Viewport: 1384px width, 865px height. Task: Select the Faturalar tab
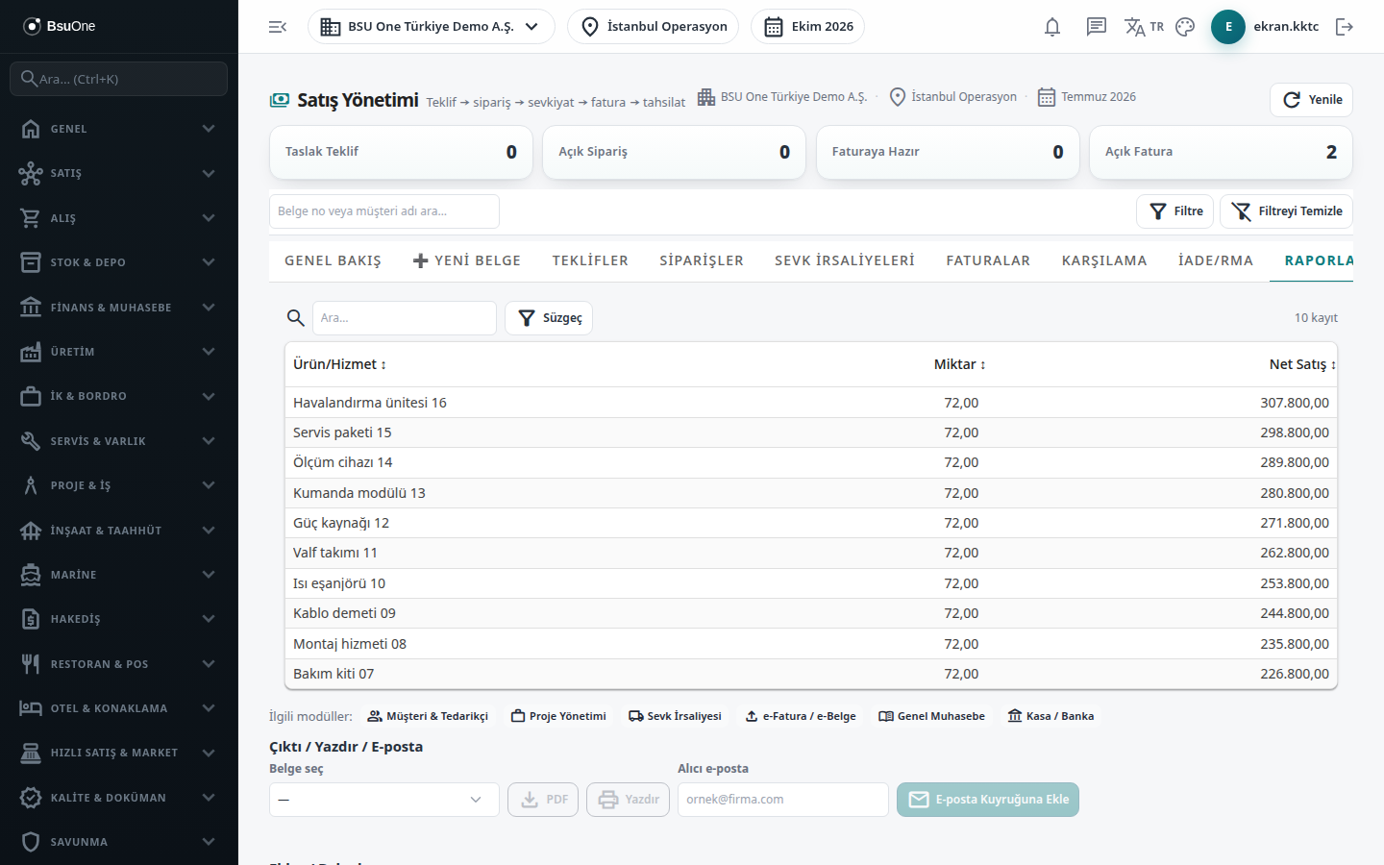(988, 260)
